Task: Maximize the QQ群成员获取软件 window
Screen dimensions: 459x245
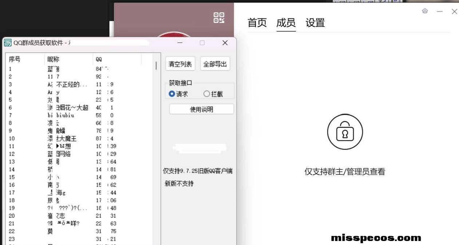Action: coord(202,43)
